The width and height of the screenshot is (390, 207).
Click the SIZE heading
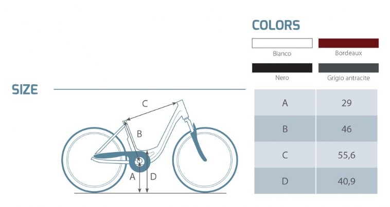(25, 90)
